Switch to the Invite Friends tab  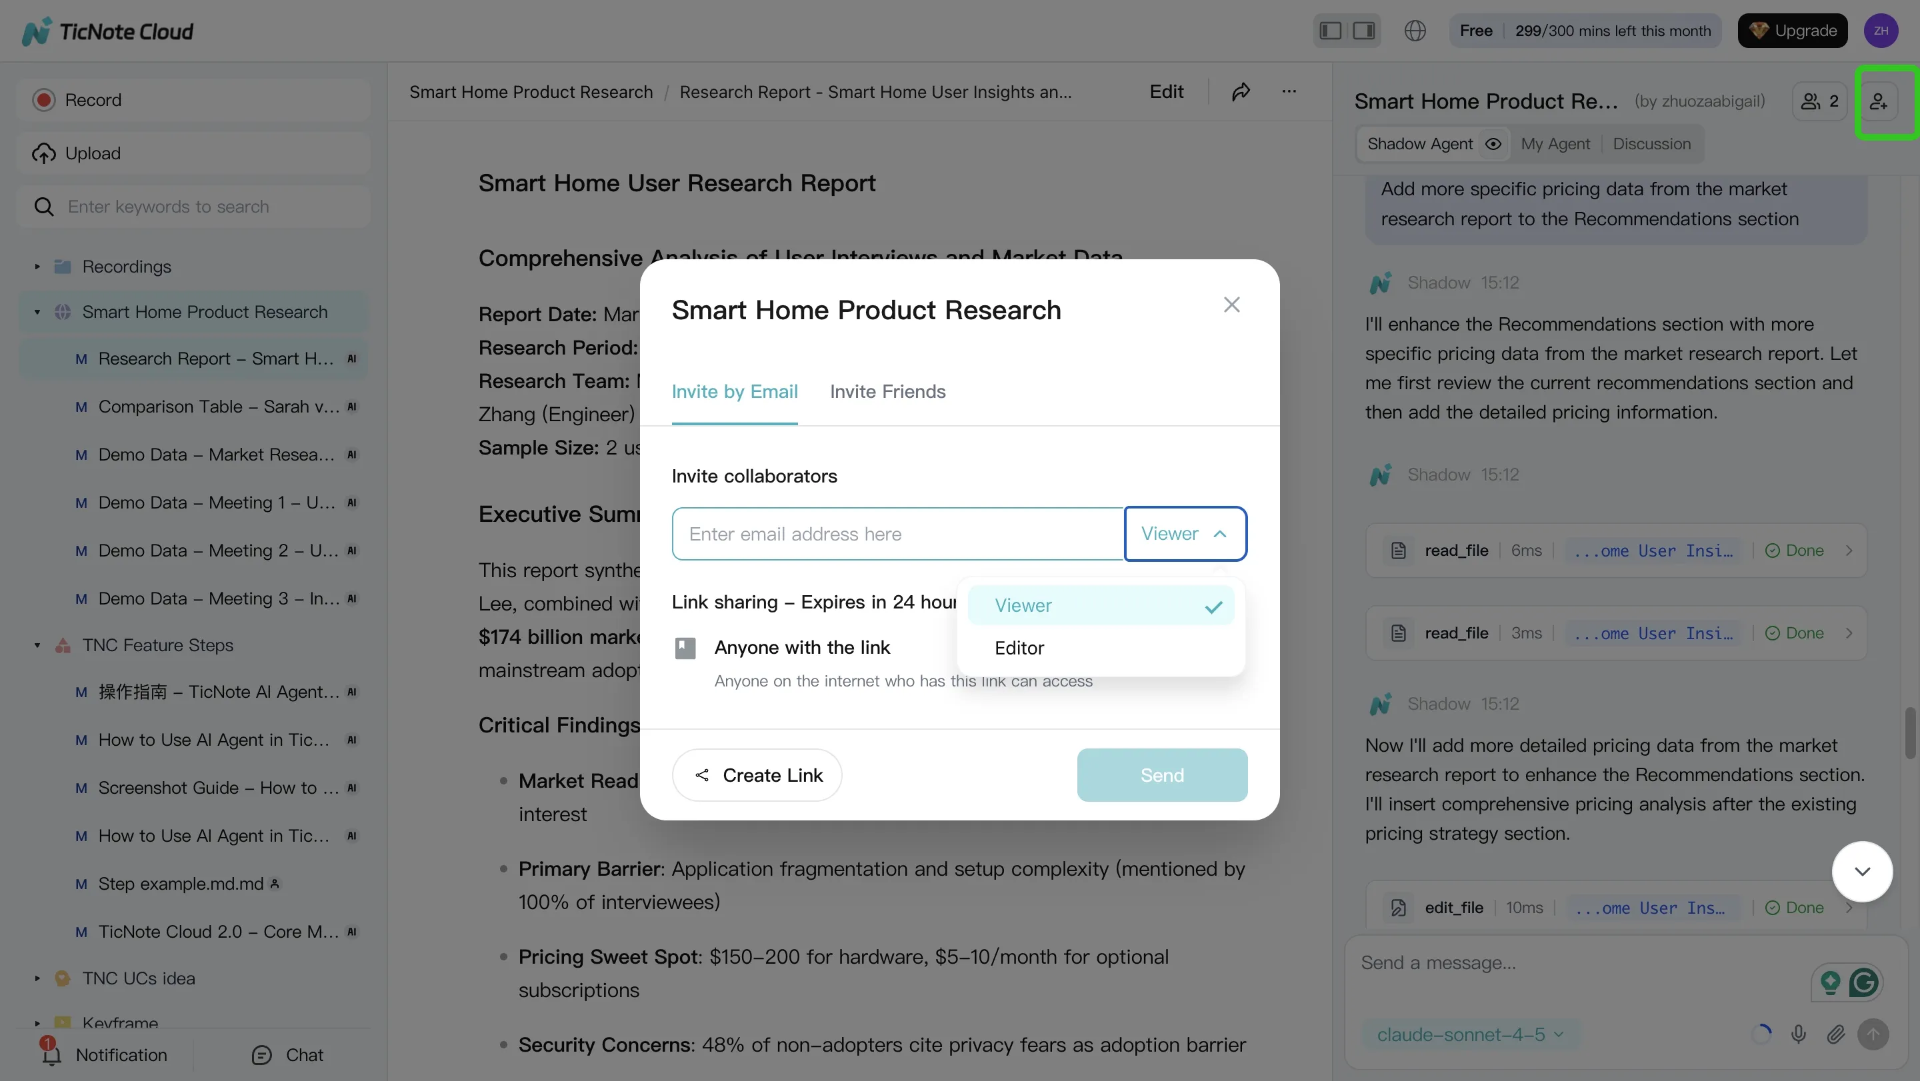pyautogui.click(x=889, y=391)
